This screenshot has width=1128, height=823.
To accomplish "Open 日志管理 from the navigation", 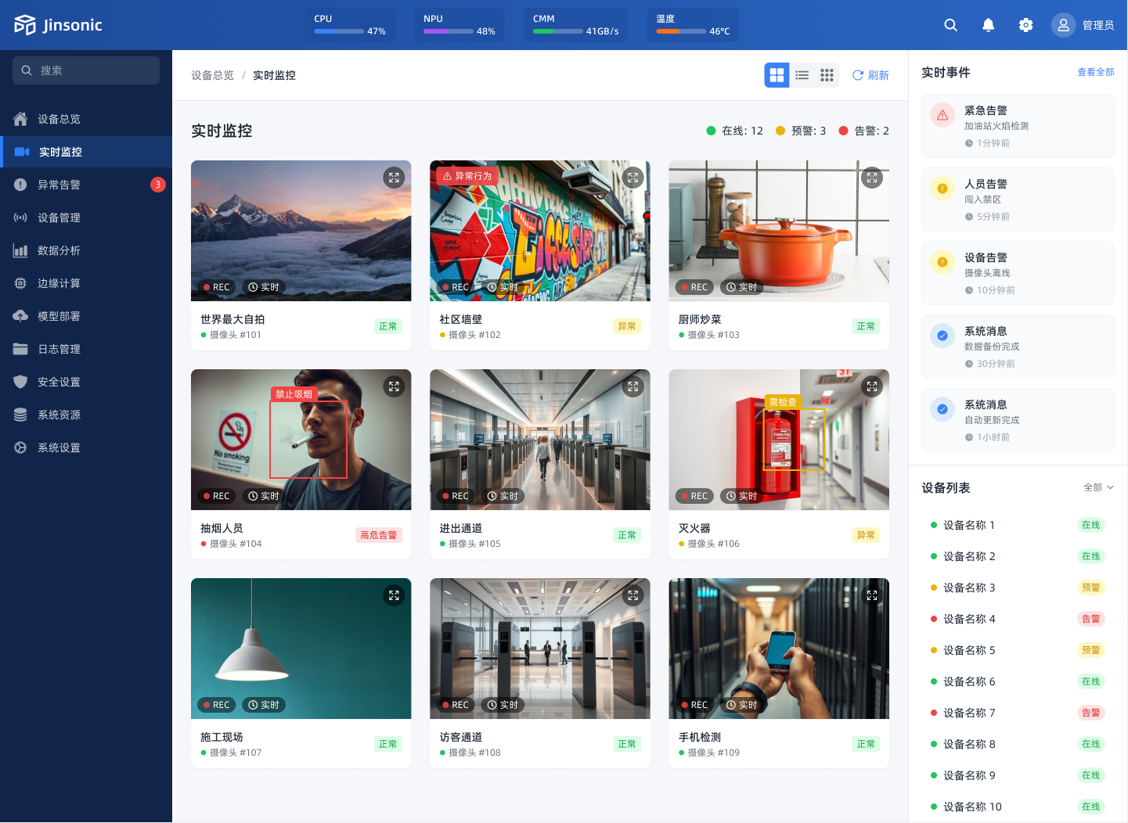I will tap(59, 349).
